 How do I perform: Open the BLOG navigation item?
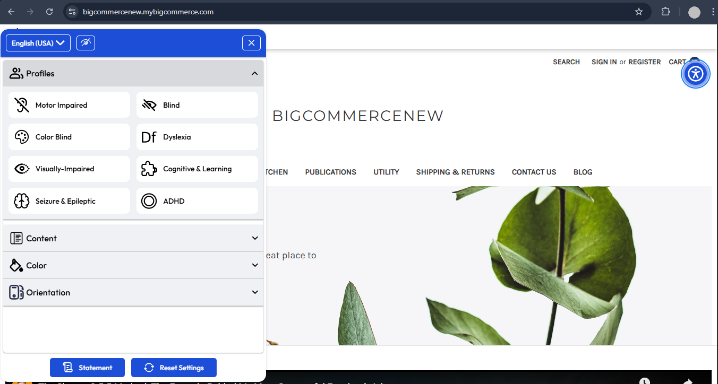point(583,172)
